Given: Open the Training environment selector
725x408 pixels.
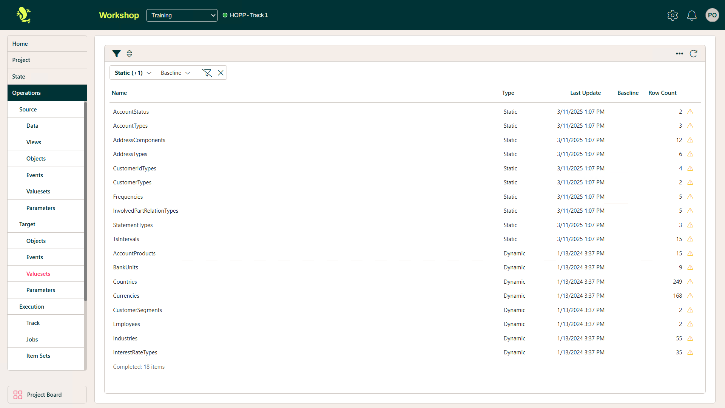Looking at the screenshot, I should (x=182, y=15).
